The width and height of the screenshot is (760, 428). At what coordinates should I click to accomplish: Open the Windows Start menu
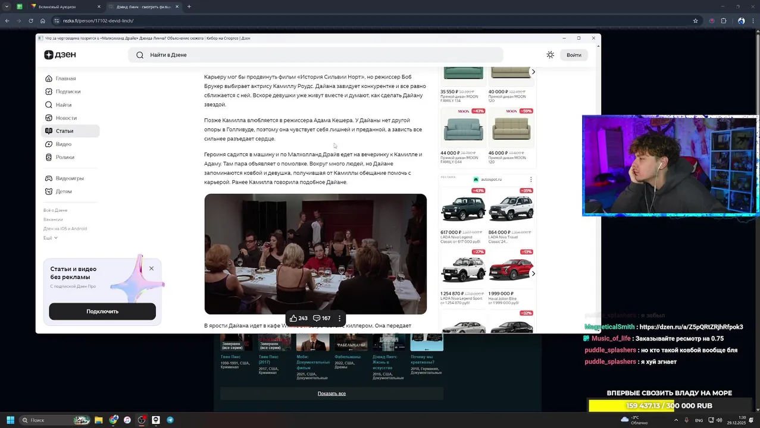pyautogui.click(x=10, y=420)
